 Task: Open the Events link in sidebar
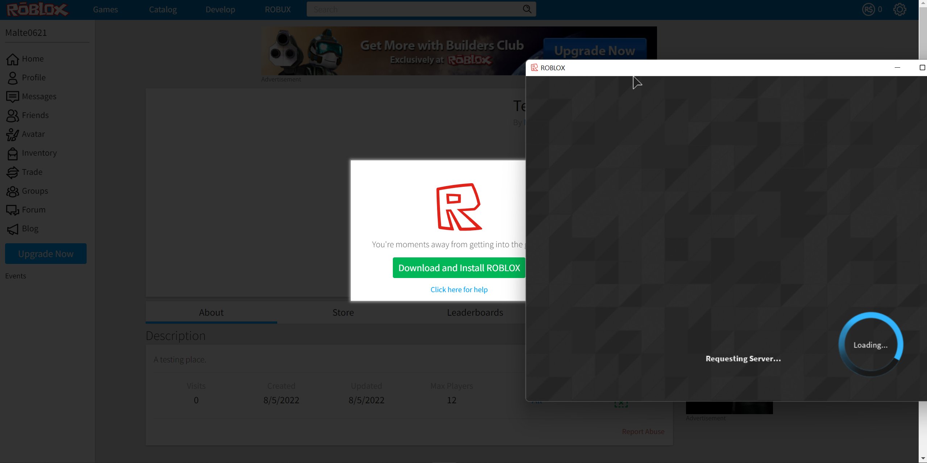click(x=16, y=276)
